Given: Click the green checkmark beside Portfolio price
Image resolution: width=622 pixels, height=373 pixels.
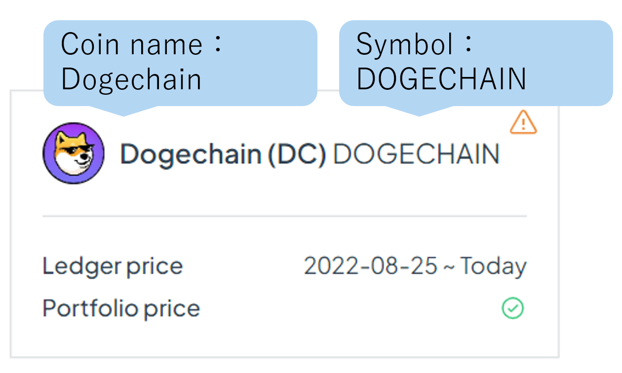Looking at the screenshot, I should pyautogui.click(x=513, y=309).
